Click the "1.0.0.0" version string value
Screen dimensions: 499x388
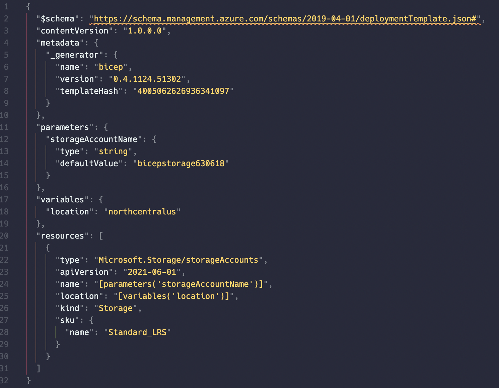(145, 31)
